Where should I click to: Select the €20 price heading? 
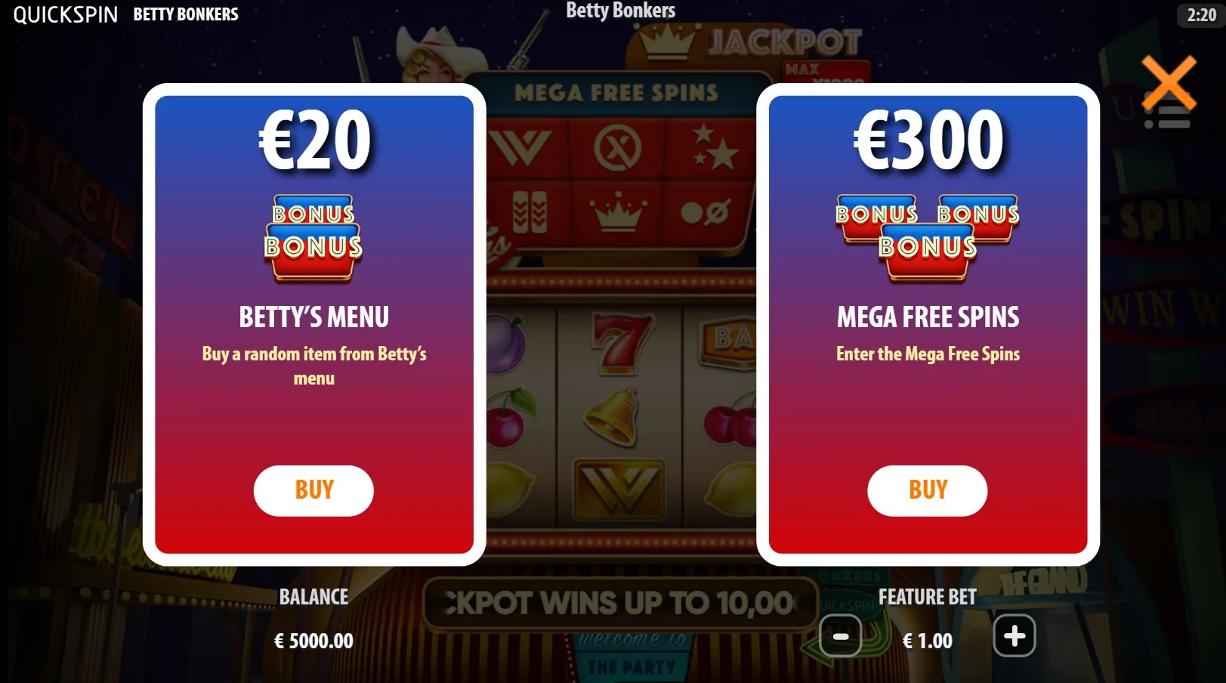(315, 141)
